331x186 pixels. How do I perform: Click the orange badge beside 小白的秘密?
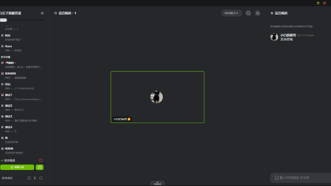pyautogui.click(x=129, y=119)
